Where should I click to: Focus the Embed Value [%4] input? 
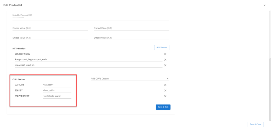pos(131,38)
